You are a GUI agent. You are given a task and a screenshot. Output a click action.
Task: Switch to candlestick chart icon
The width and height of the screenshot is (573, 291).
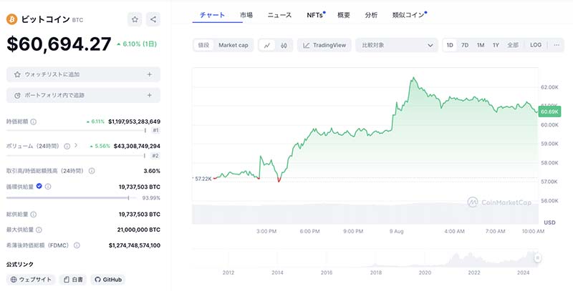(x=284, y=45)
